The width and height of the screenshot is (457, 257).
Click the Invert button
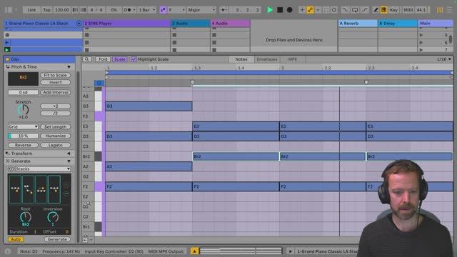point(56,83)
